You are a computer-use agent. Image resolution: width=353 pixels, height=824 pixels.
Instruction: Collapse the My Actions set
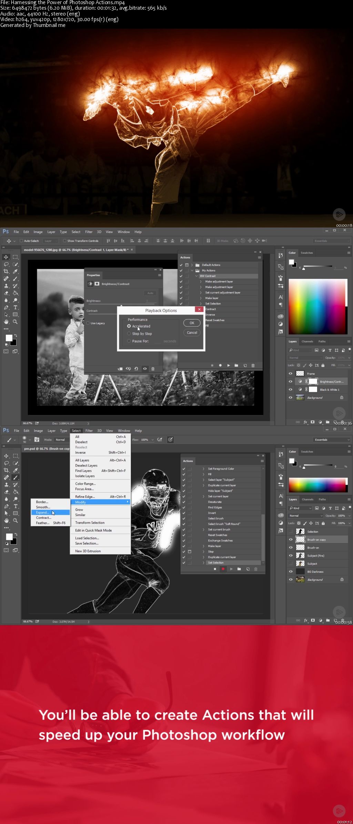[192, 270]
